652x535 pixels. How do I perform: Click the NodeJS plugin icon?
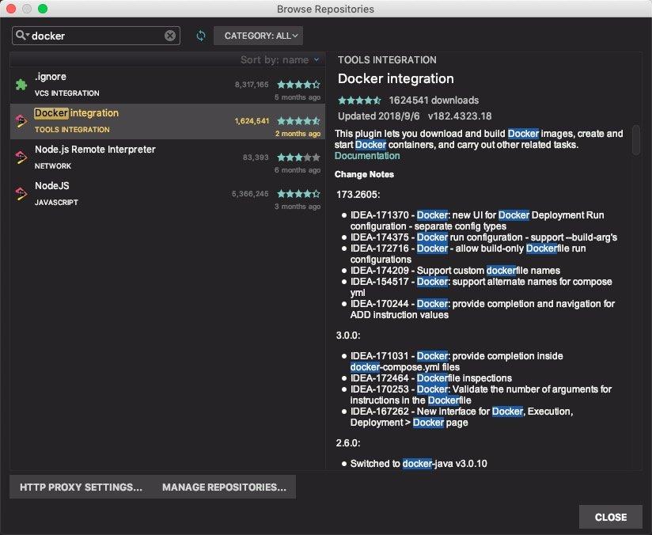21,192
